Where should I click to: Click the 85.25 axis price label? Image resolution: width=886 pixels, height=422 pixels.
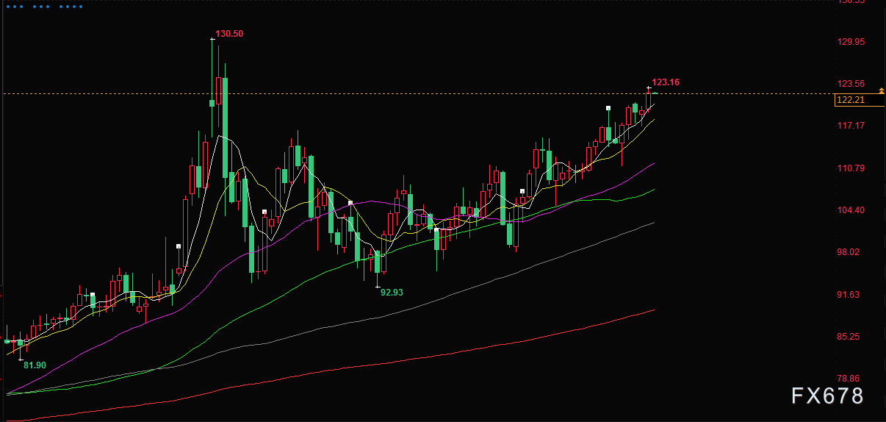[851, 337]
